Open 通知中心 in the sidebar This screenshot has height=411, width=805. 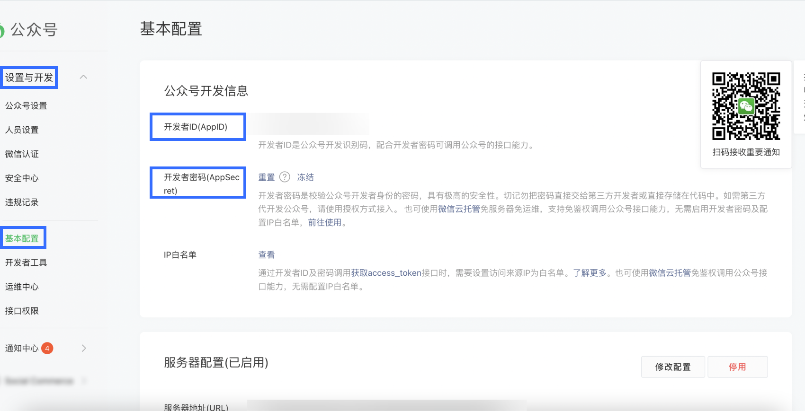[22, 348]
